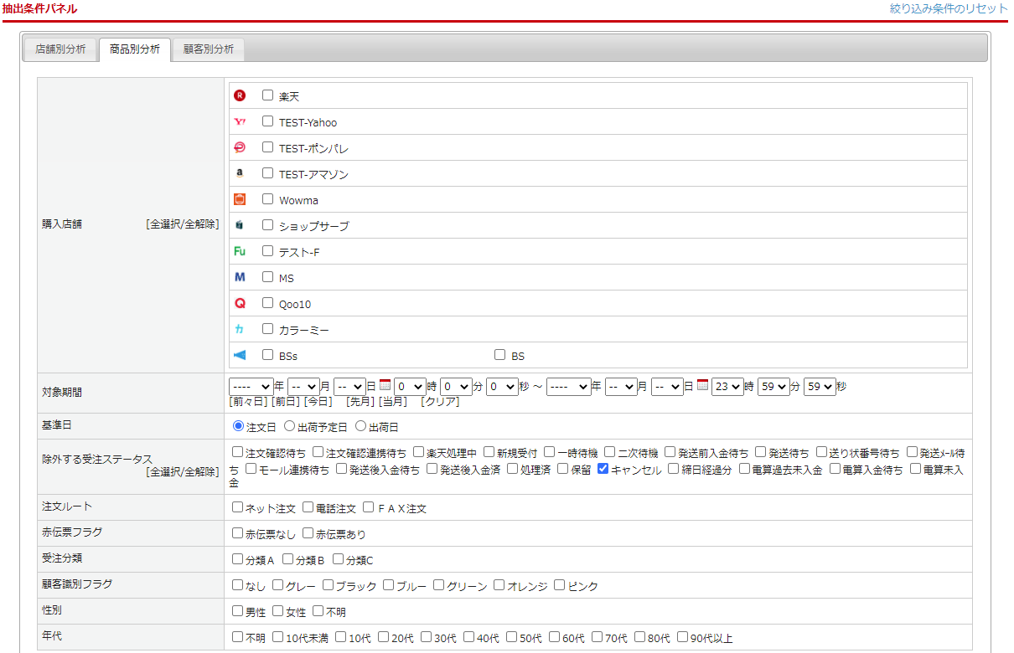The height and width of the screenshot is (653, 1014).
Task: Check the Qoo10 store checkbox
Action: click(267, 303)
